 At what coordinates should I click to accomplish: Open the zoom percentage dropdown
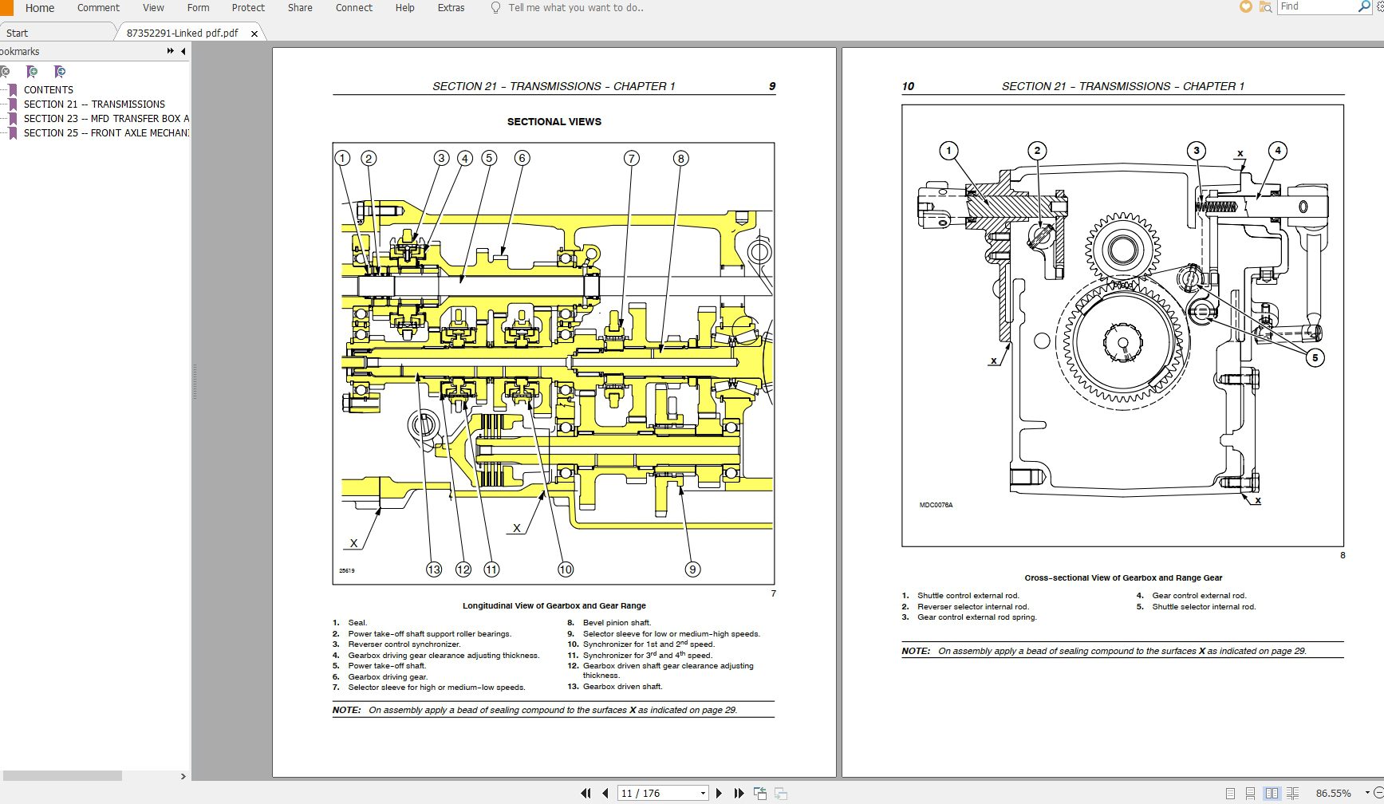1367,793
